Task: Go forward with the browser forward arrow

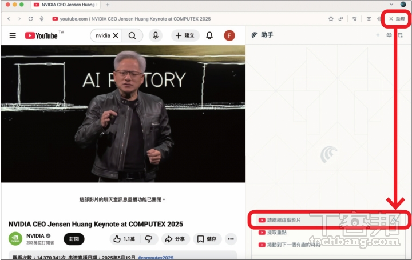Action: tap(19, 19)
